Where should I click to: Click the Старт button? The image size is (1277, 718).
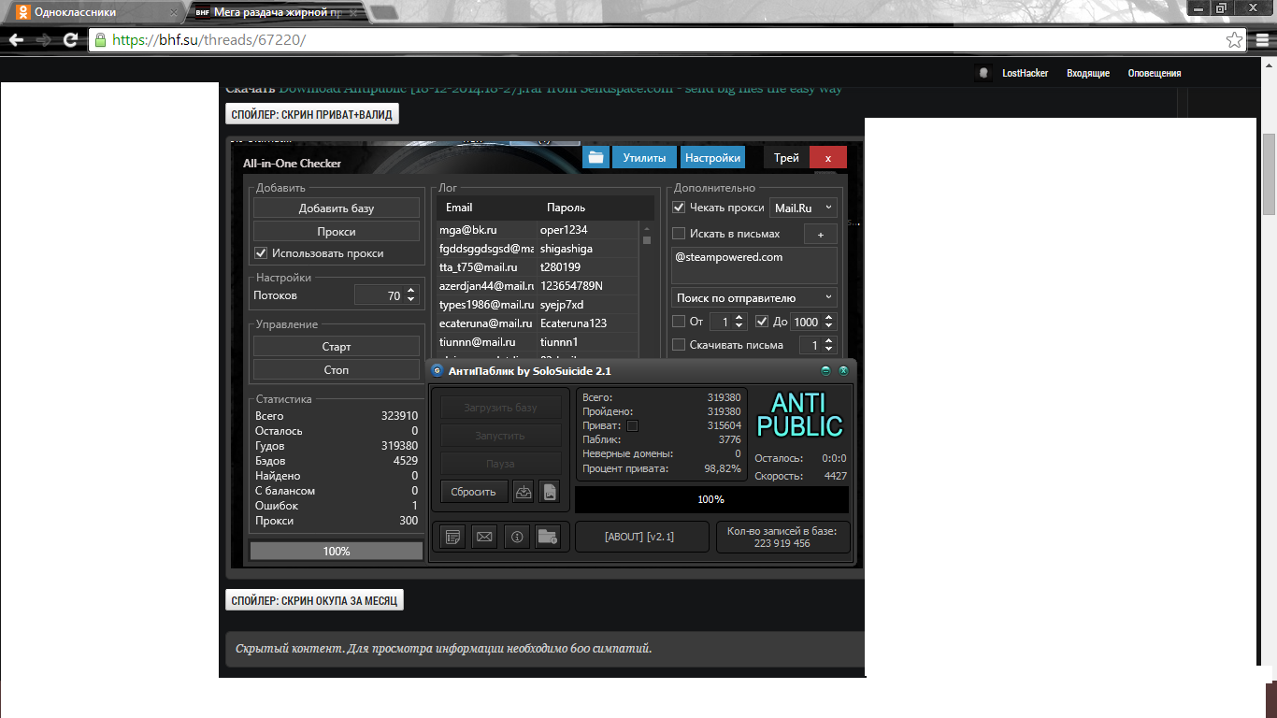[337, 346]
